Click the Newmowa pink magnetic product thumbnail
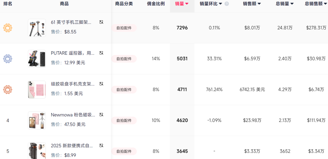The width and height of the screenshot is (328, 159). pyautogui.click(x=37, y=120)
